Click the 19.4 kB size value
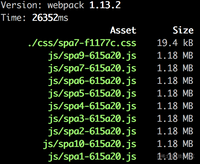This screenshot has height=164, width=200. coord(175,43)
